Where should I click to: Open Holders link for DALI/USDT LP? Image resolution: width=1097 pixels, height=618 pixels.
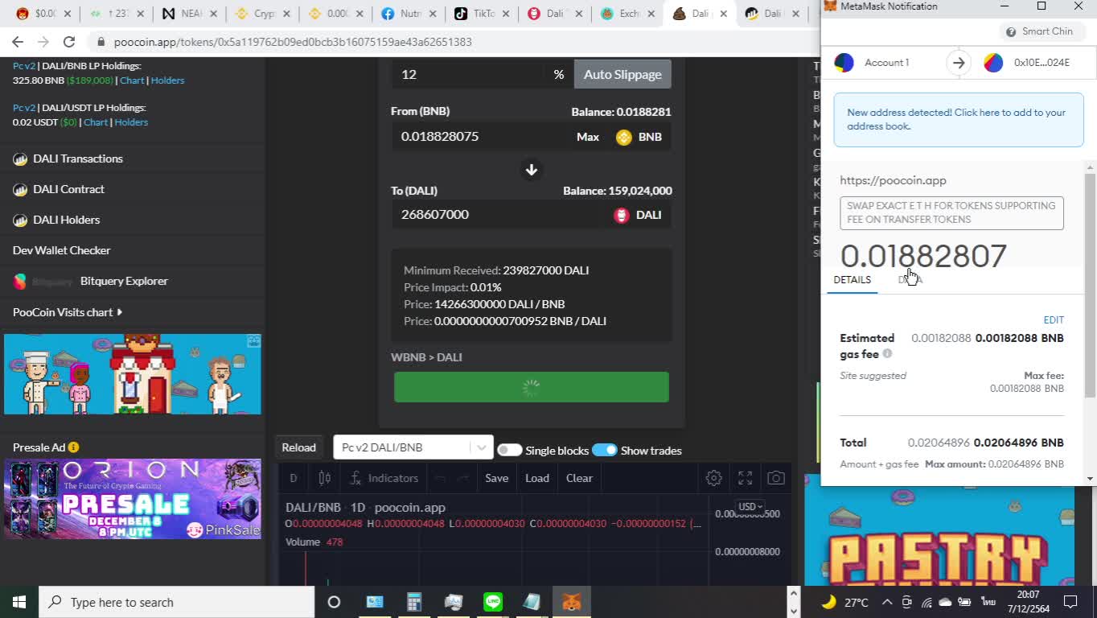pyautogui.click(x=131, y=122)
